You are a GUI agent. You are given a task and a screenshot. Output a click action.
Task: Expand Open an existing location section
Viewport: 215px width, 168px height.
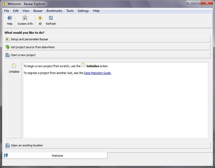(x=107, y=145)
